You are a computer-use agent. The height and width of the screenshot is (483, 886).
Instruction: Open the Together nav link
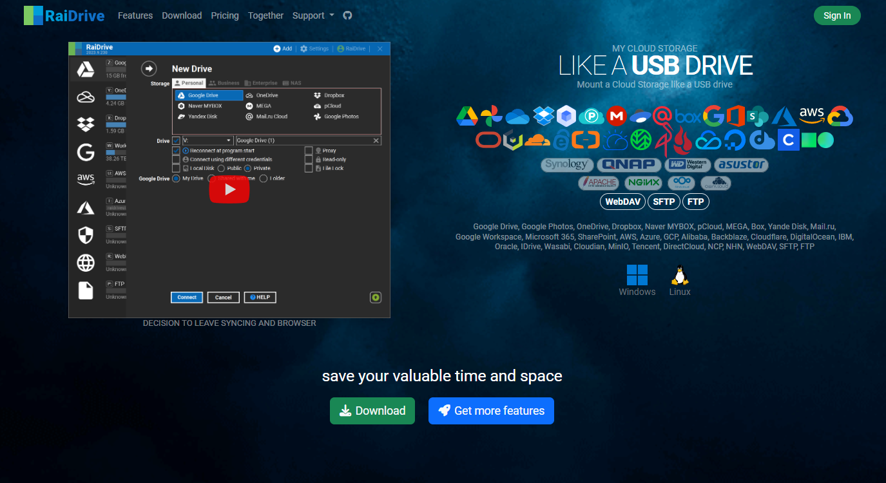pyautogui.click(x=265, y=15)
